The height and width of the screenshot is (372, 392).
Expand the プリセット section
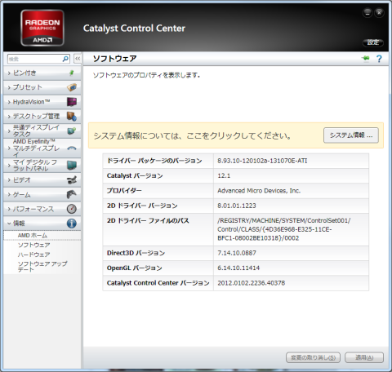(42, 87)
